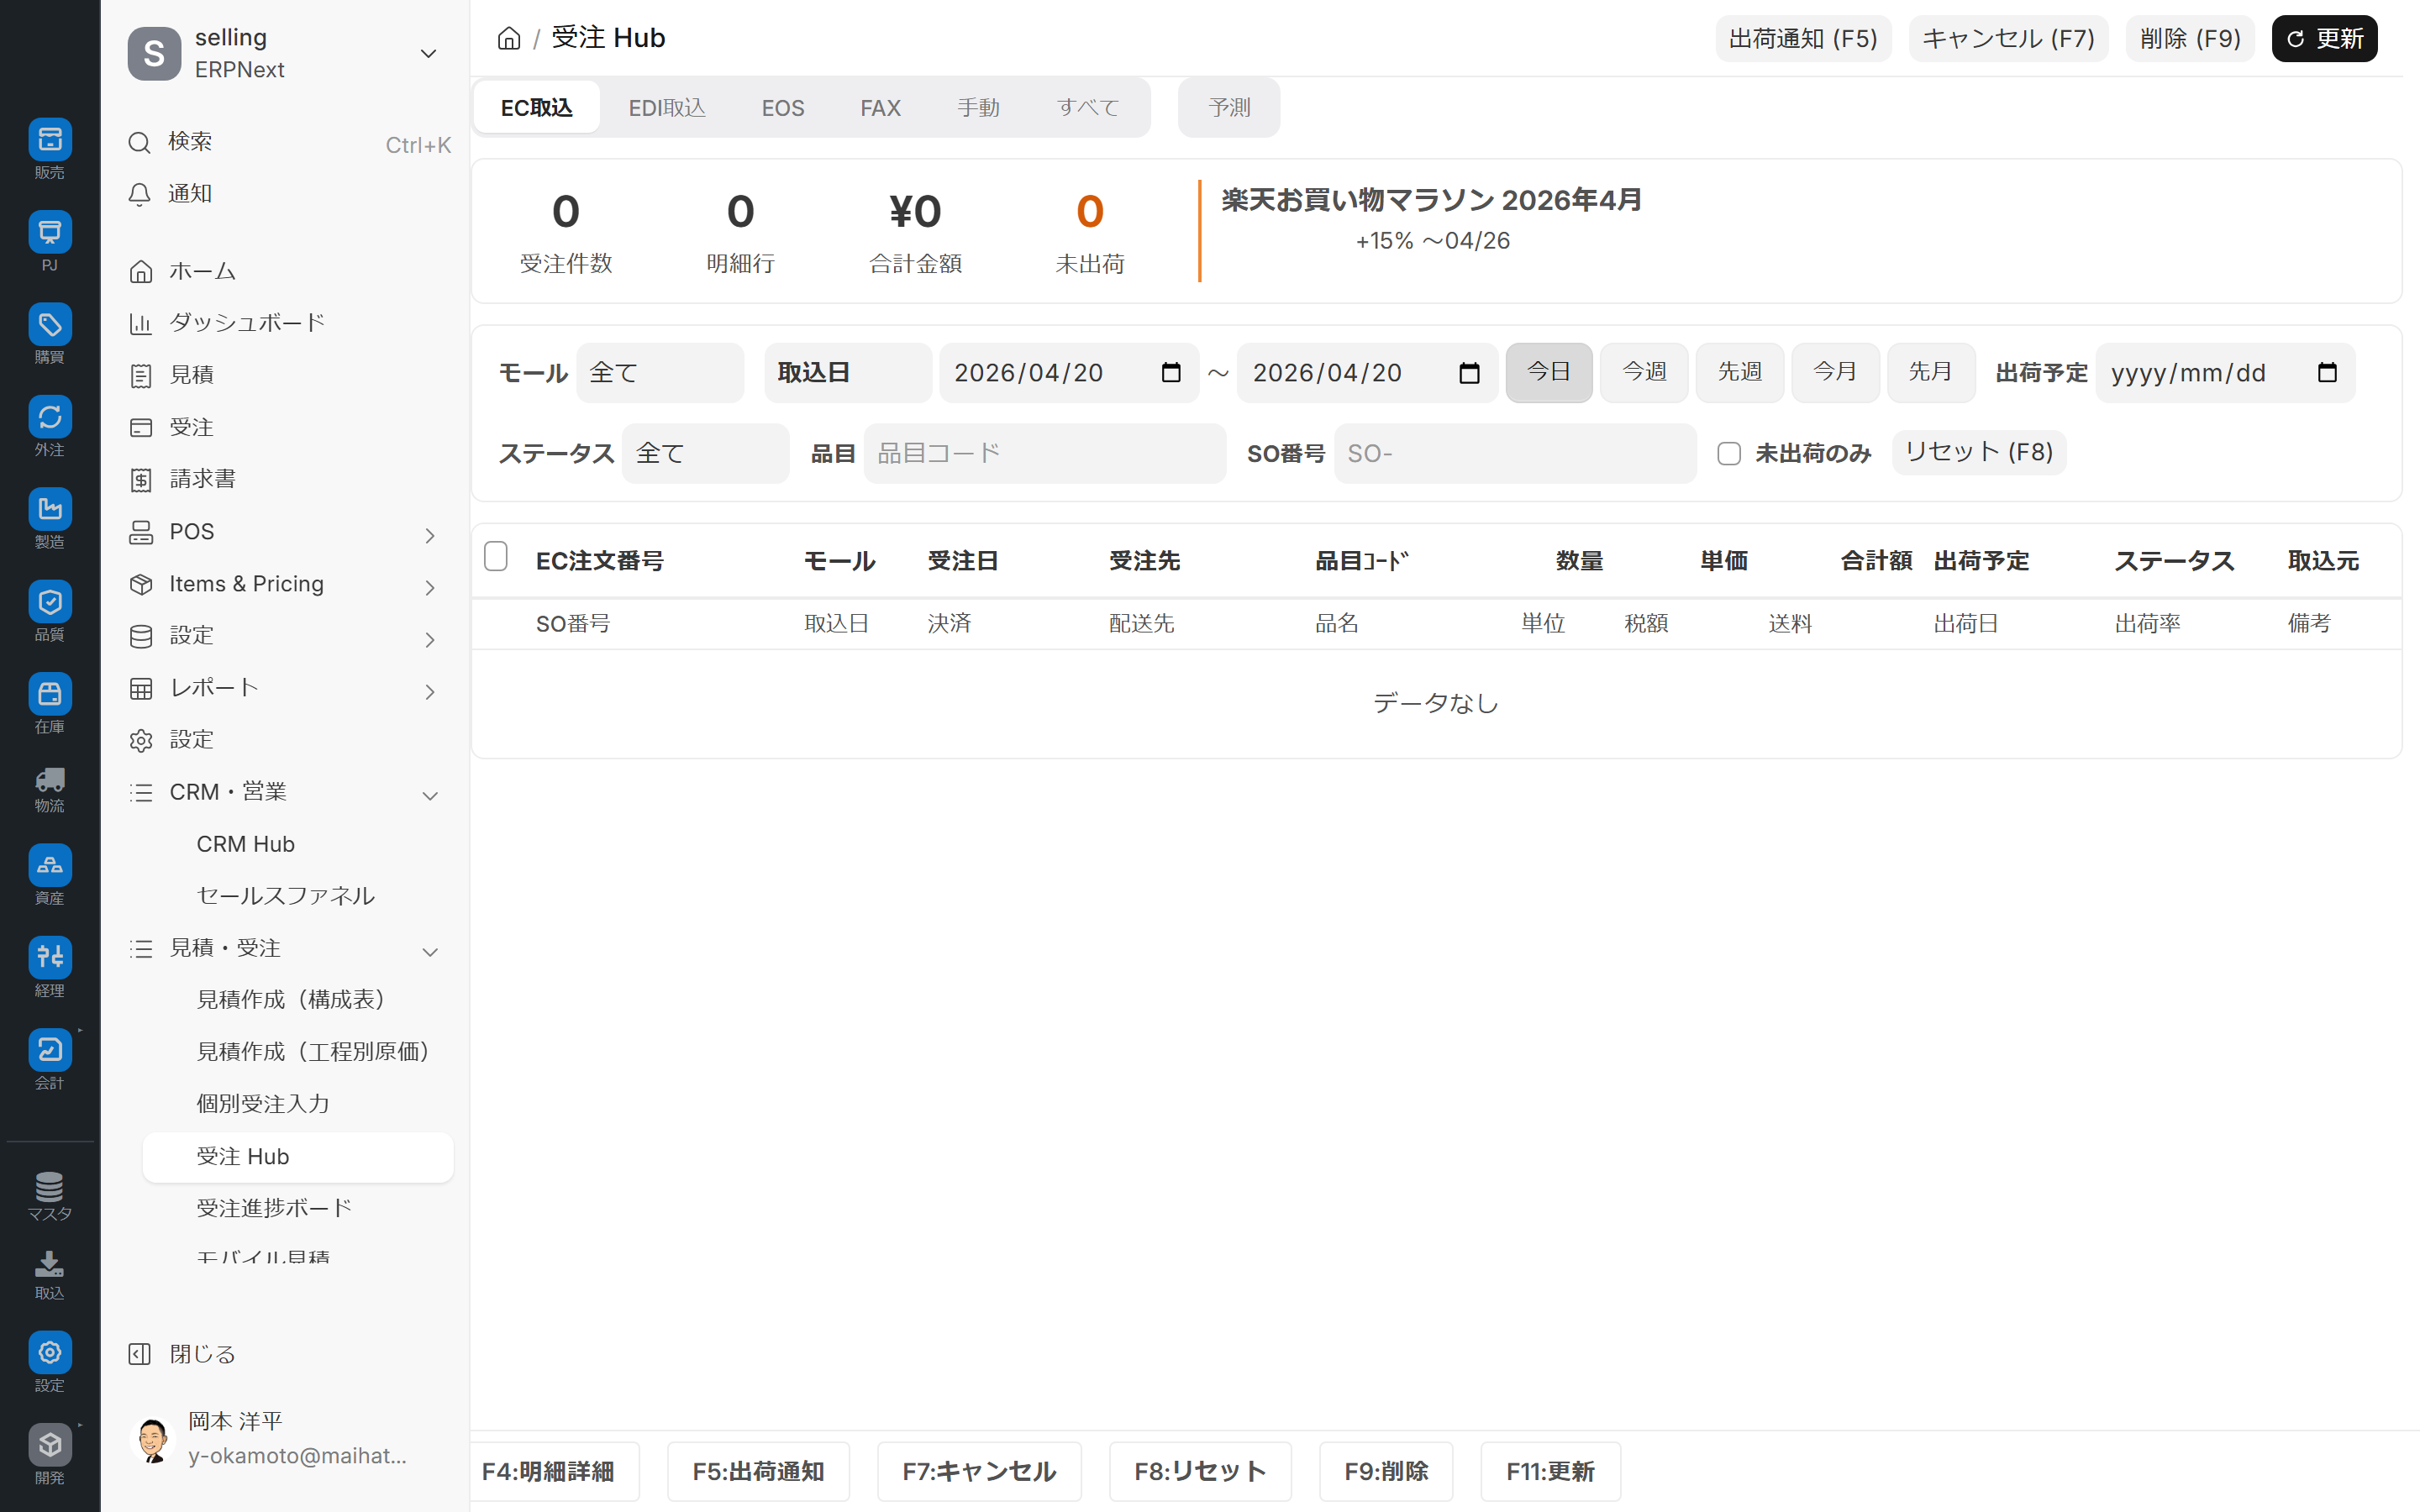Viewport: 2420px width, 1512px height.
Task: Open the マスタ database icon
Action: coord(49,1187)
